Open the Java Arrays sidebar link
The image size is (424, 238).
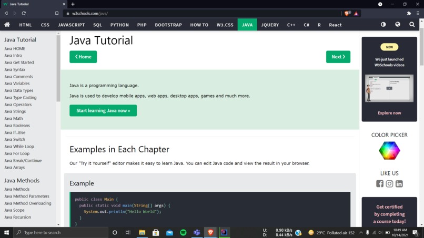click(14, 168)
